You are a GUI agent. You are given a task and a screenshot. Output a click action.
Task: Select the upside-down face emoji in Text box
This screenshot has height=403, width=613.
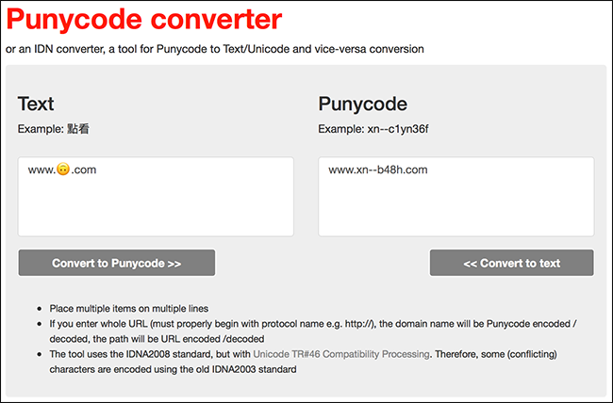point(63,169)
